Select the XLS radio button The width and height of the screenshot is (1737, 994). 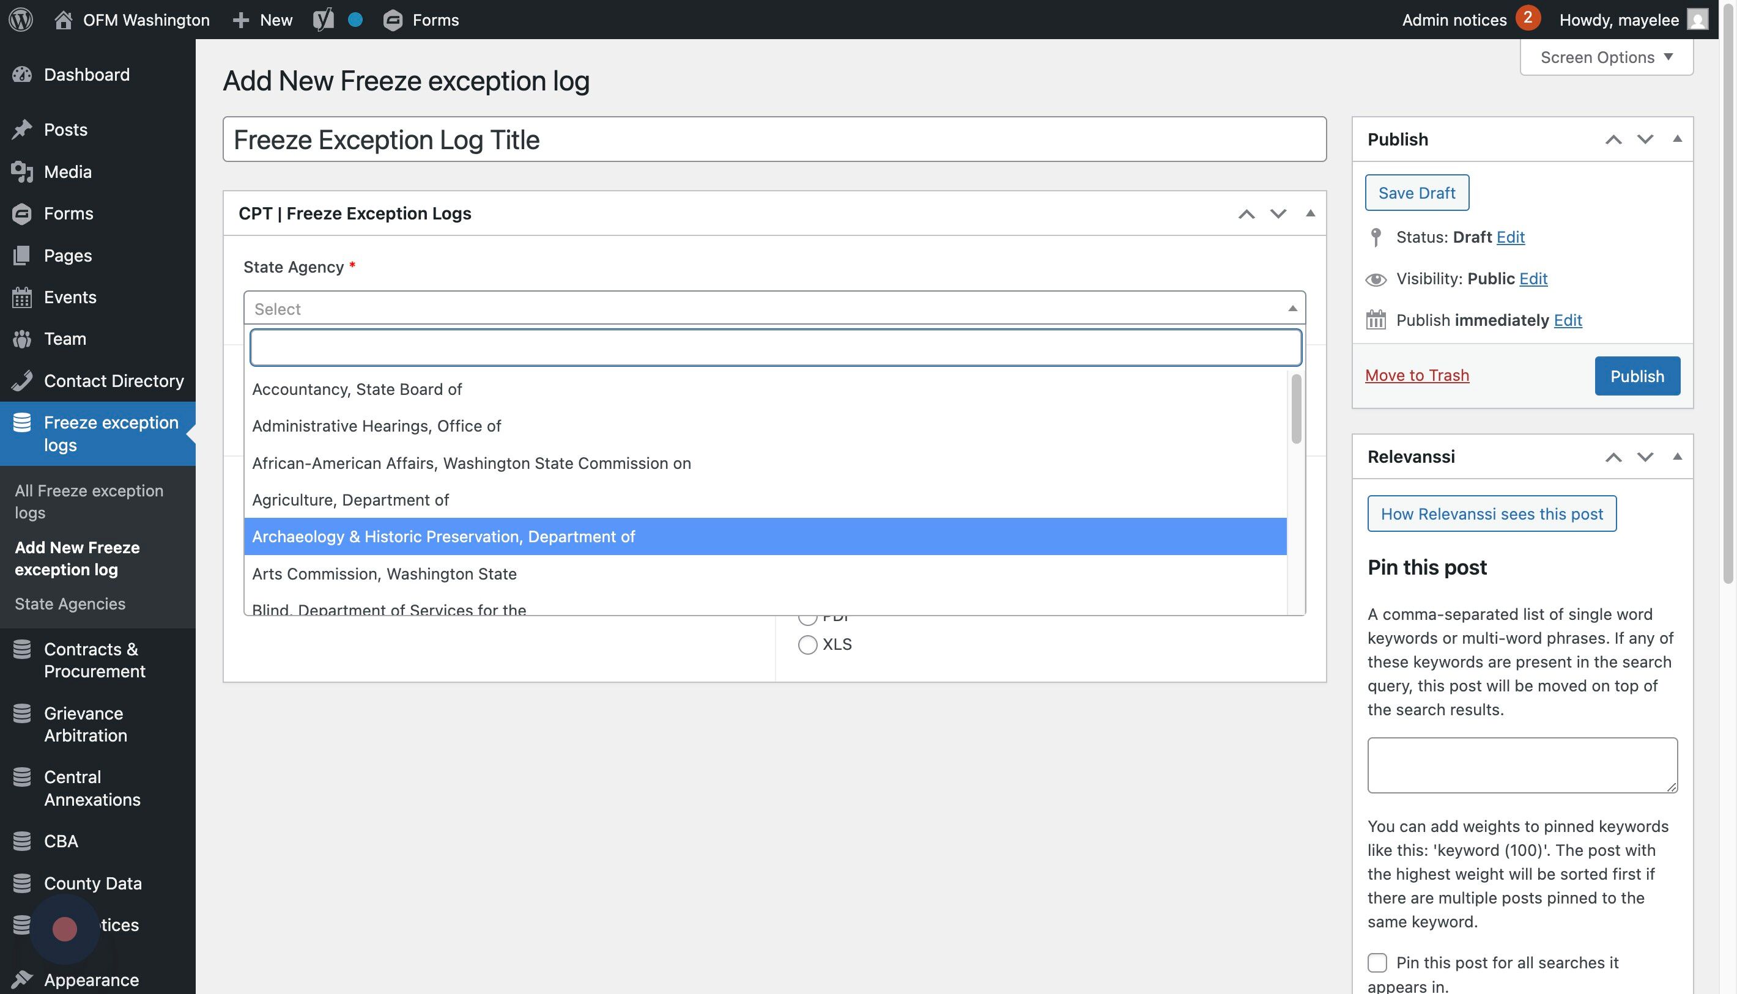807,644
